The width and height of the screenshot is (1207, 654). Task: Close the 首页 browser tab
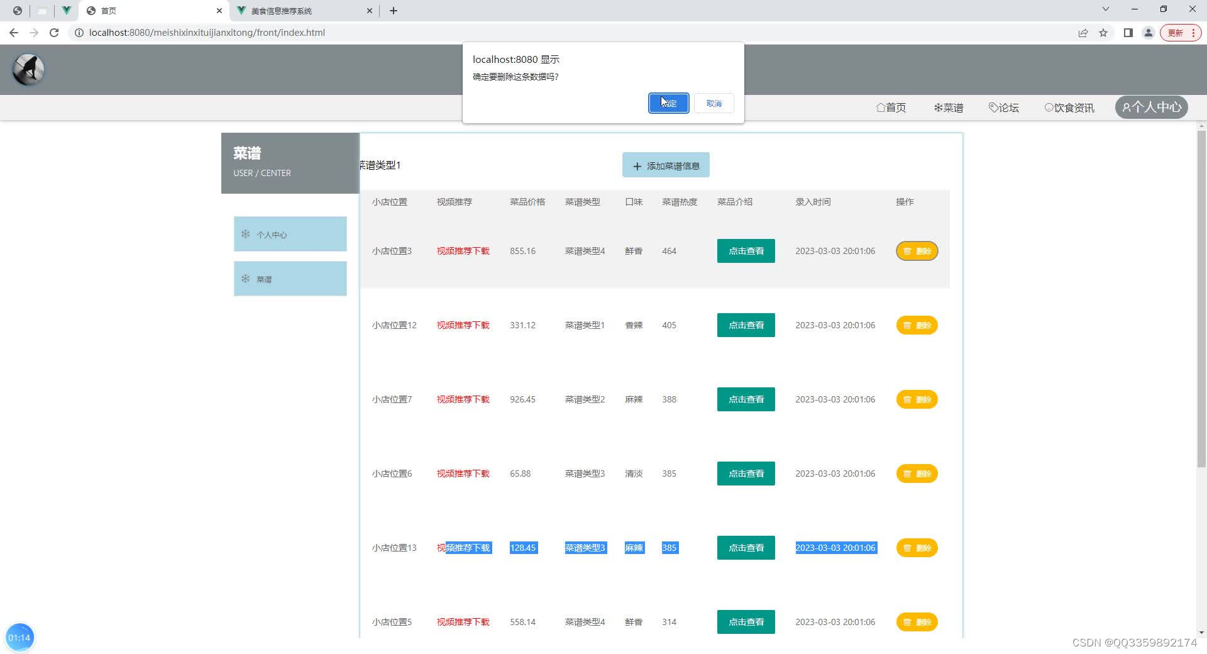[219, 11]
